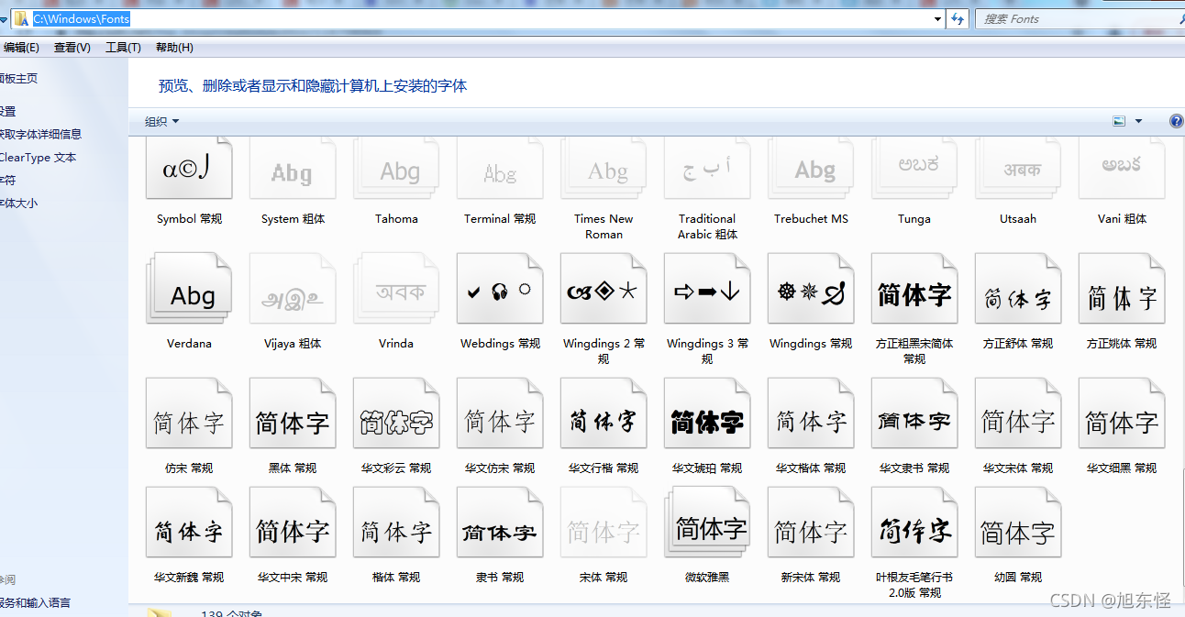This screenshot has width=1185, height=617.
Task: Select the 华文仿宋 常规 font icon
Action: (500, 413)
